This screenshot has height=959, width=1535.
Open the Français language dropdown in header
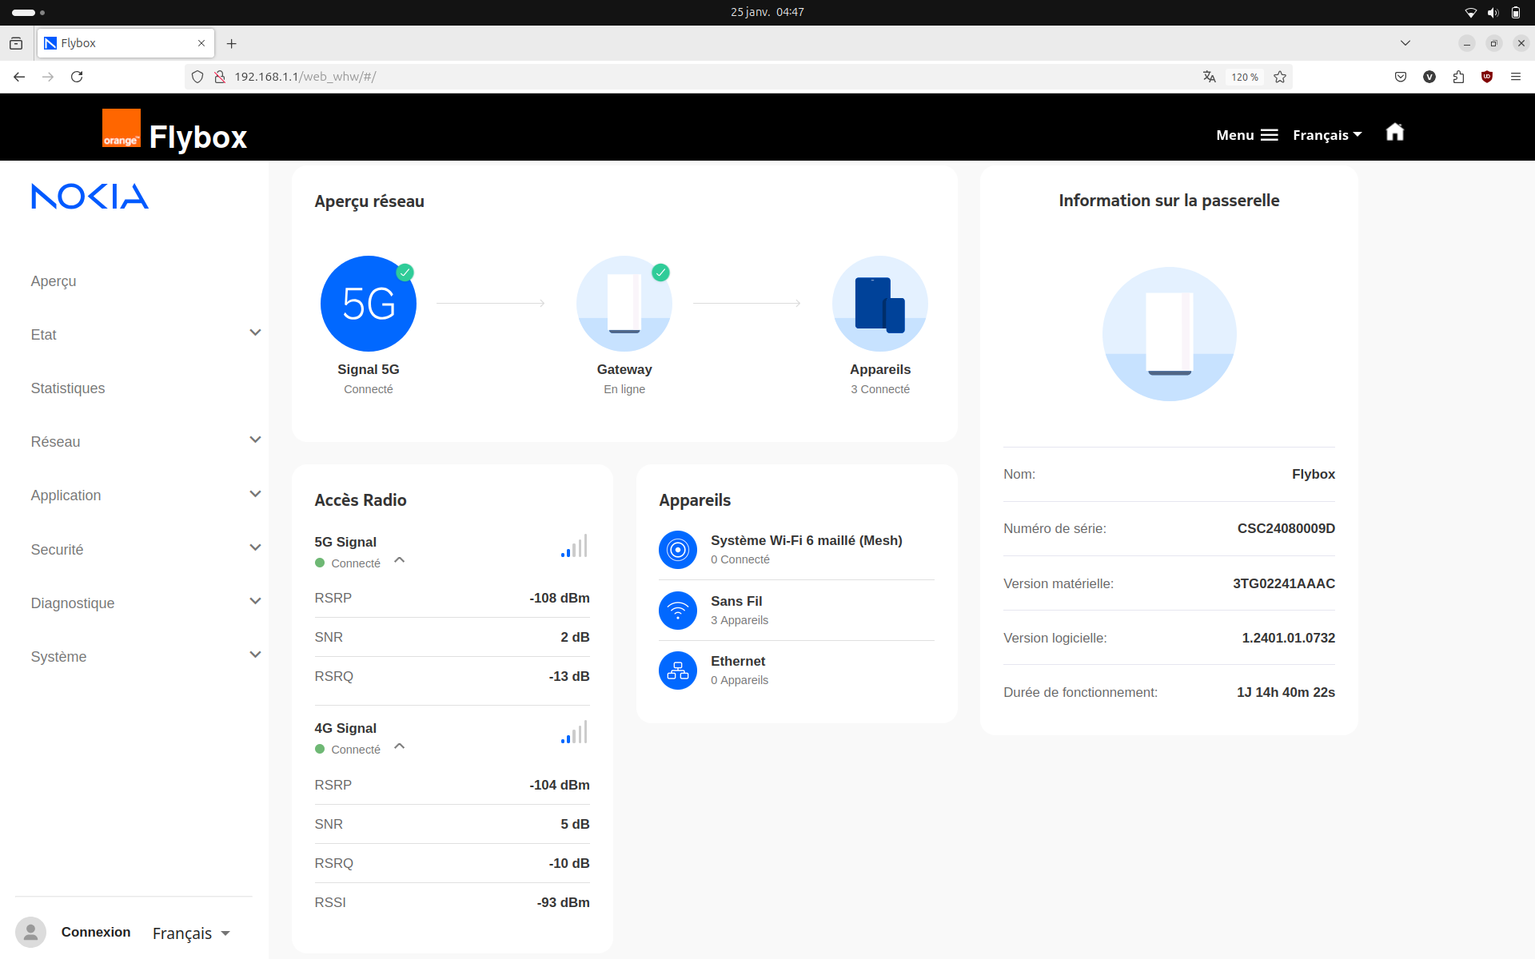click(x=1327, y=135)
